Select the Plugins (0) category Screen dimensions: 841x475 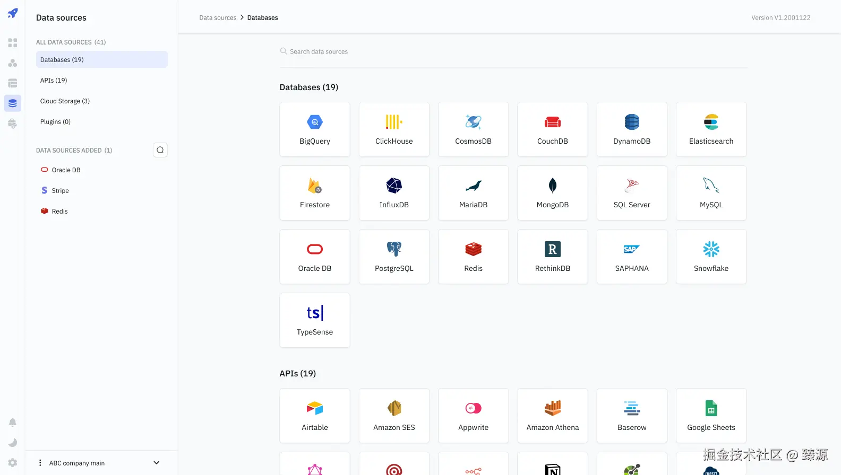coord(102,121)
